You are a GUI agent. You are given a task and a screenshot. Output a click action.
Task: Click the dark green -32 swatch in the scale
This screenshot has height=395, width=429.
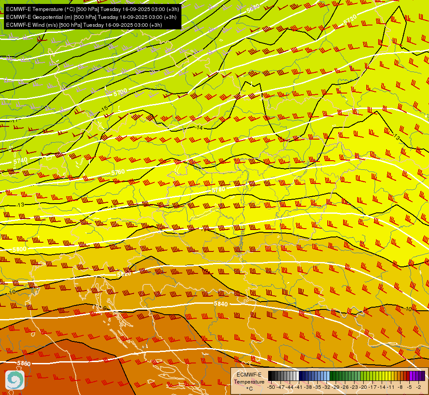[x=331, y=376]
